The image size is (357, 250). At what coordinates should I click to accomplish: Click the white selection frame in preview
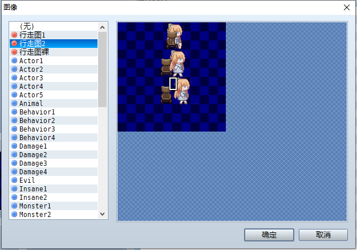point(173,84)
